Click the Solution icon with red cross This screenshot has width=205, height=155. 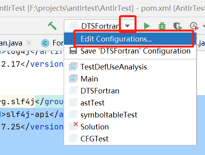pos(74,126)
